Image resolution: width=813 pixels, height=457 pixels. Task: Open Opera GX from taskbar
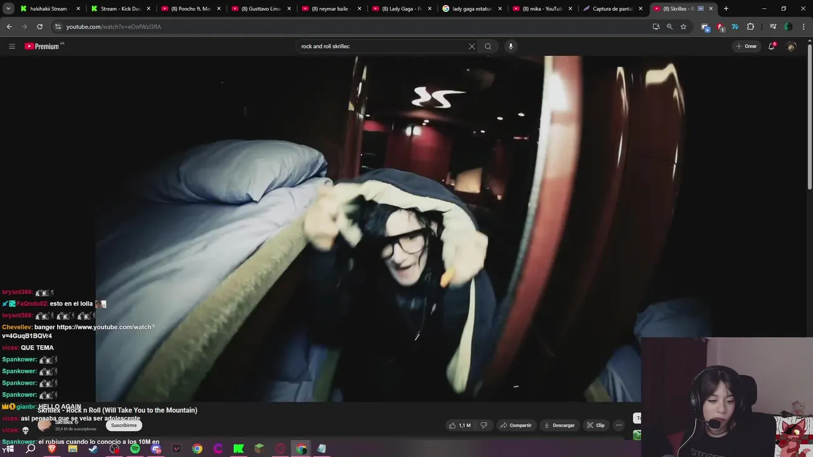[x=280, y=449]
